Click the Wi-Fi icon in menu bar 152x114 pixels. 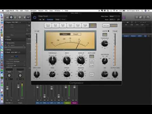point(114,11)
